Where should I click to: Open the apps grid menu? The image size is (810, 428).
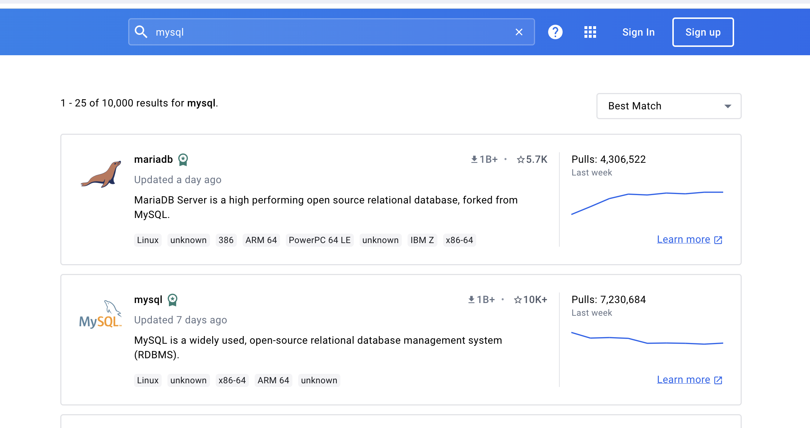(590, 32)
